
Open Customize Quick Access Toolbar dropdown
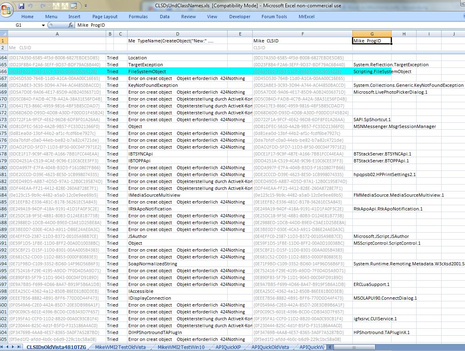[x=86, y=6]
